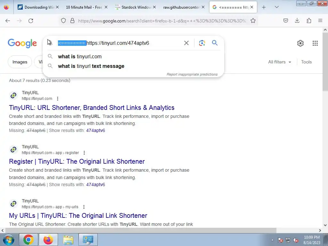Open the Google apps grid

(315, 43)
